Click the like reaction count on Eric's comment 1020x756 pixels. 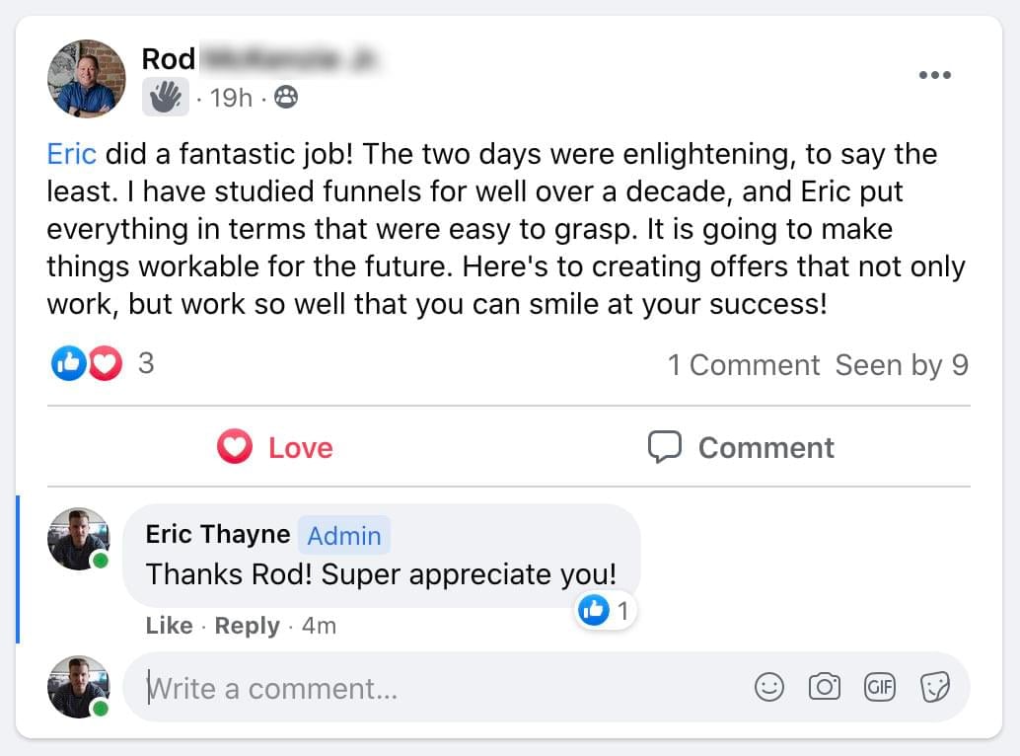point(605,611)
